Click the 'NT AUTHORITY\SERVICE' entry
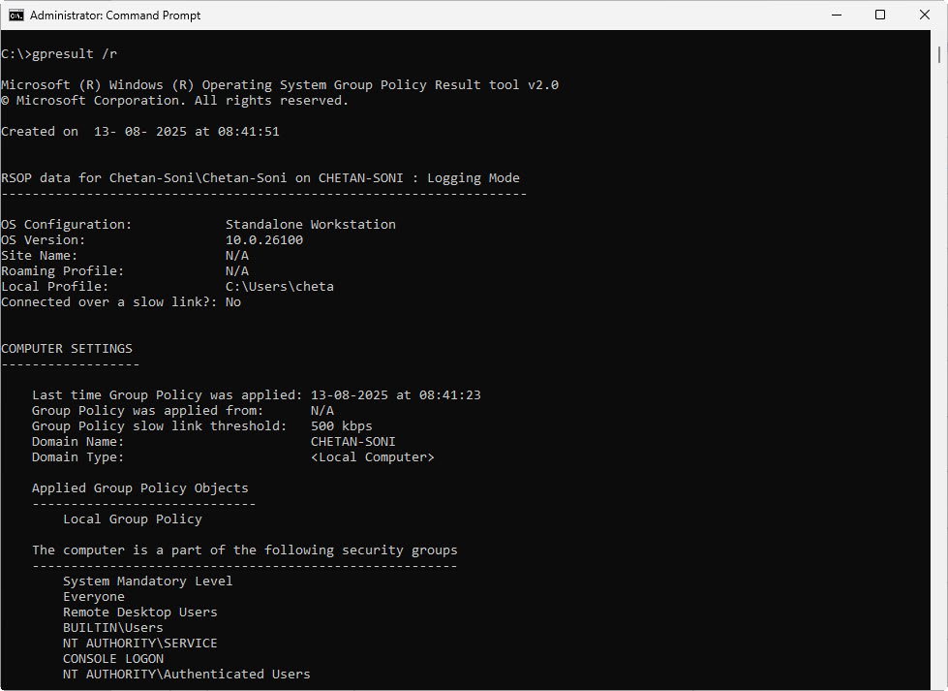 click(x=140, y=644)
